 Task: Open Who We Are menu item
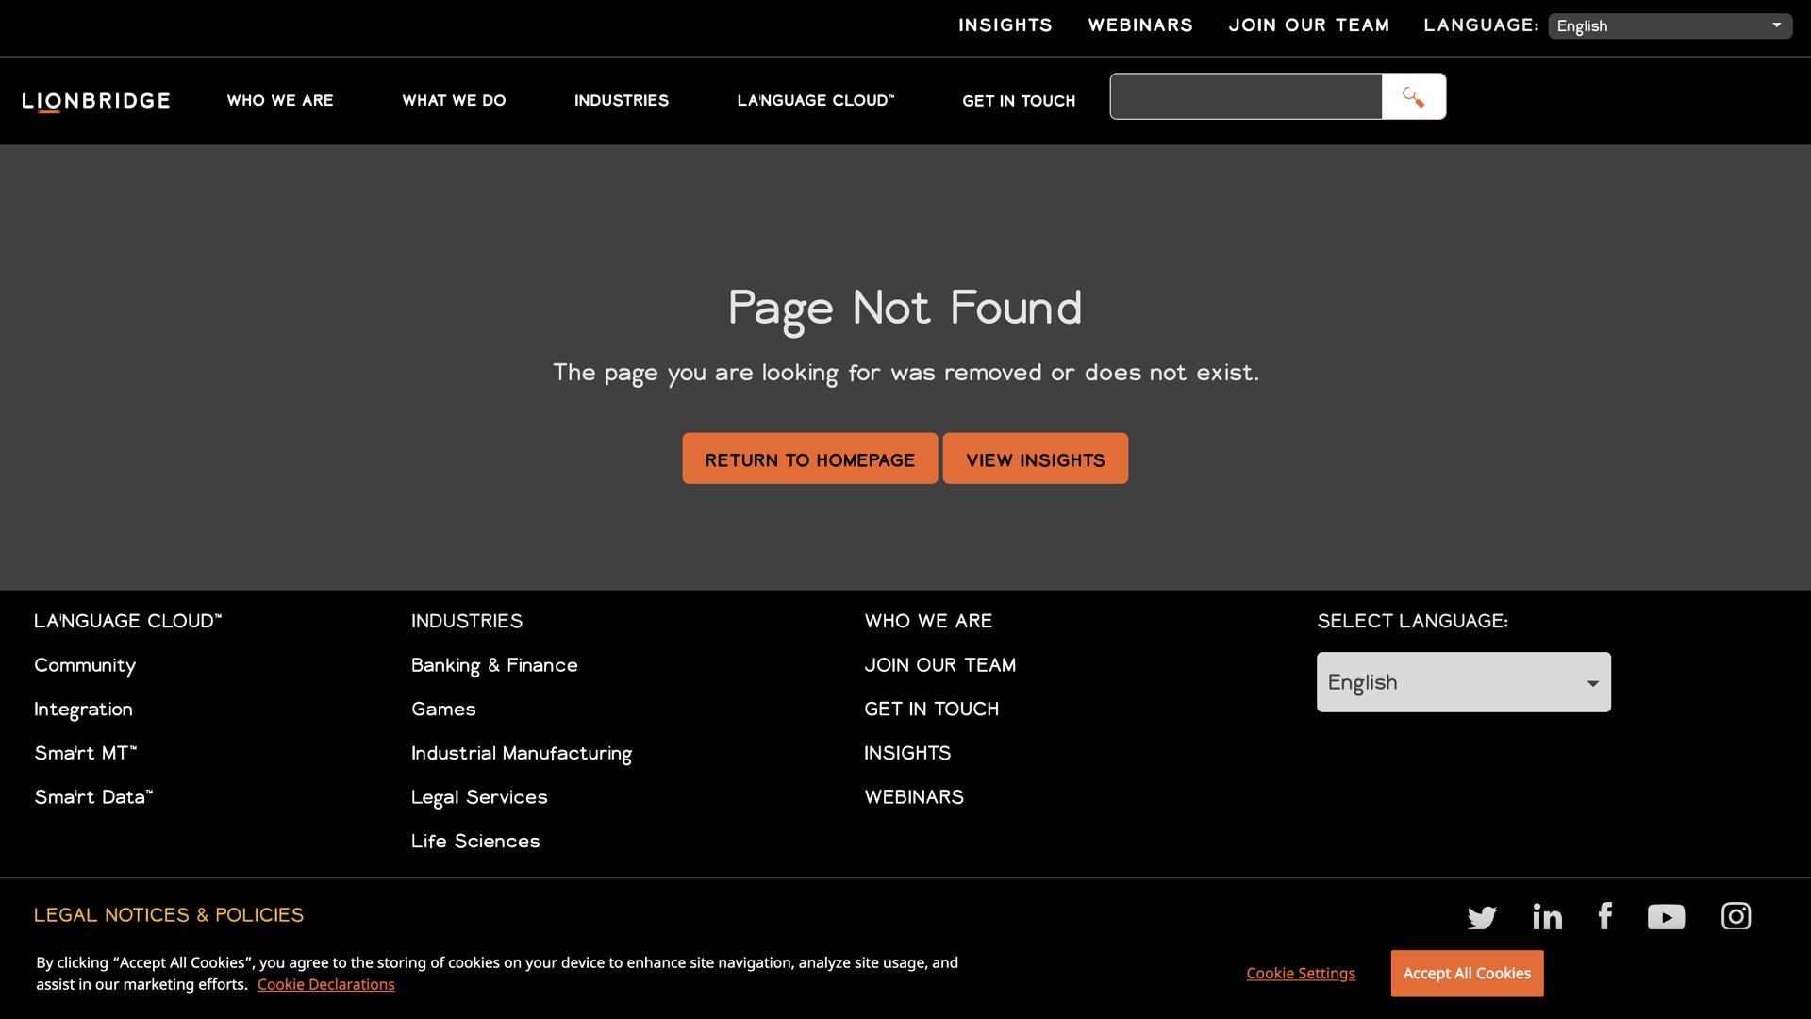point(280,101)
